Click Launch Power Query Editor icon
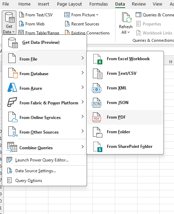The width and height of the screenshot is (174, 214). (9, 160)
